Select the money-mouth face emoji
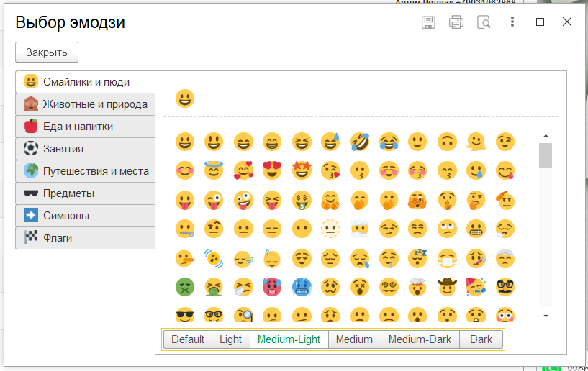Image resolution: width=588 pixels, height=371 pixels. point(302,200)
